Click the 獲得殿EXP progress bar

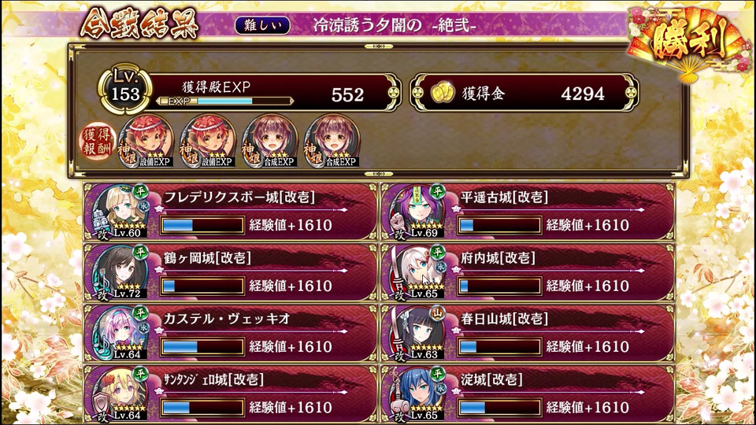coord(224,102)
